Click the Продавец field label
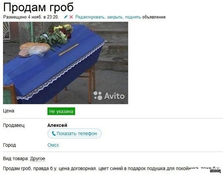This screenshot has height=175, width=223. coord(14,125)
